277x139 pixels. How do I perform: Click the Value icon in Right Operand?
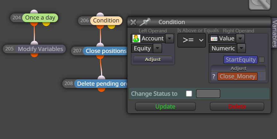point(214,38)
